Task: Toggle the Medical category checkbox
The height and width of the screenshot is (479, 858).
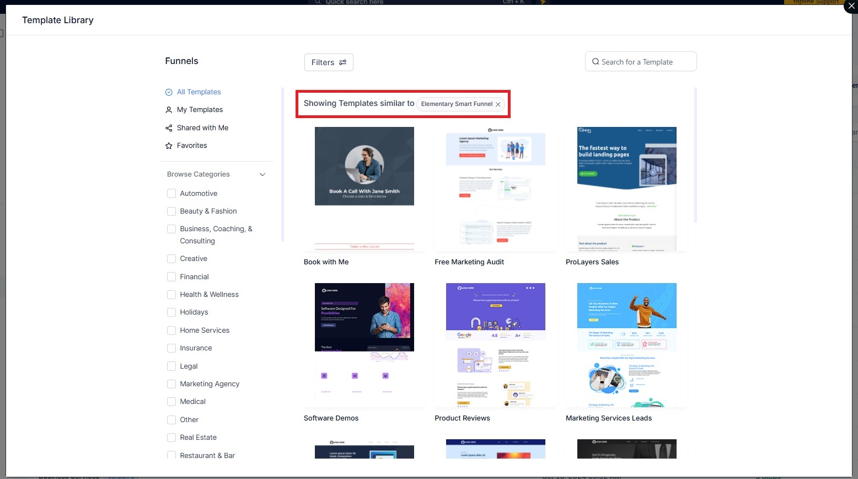Action: pos(171,402)
